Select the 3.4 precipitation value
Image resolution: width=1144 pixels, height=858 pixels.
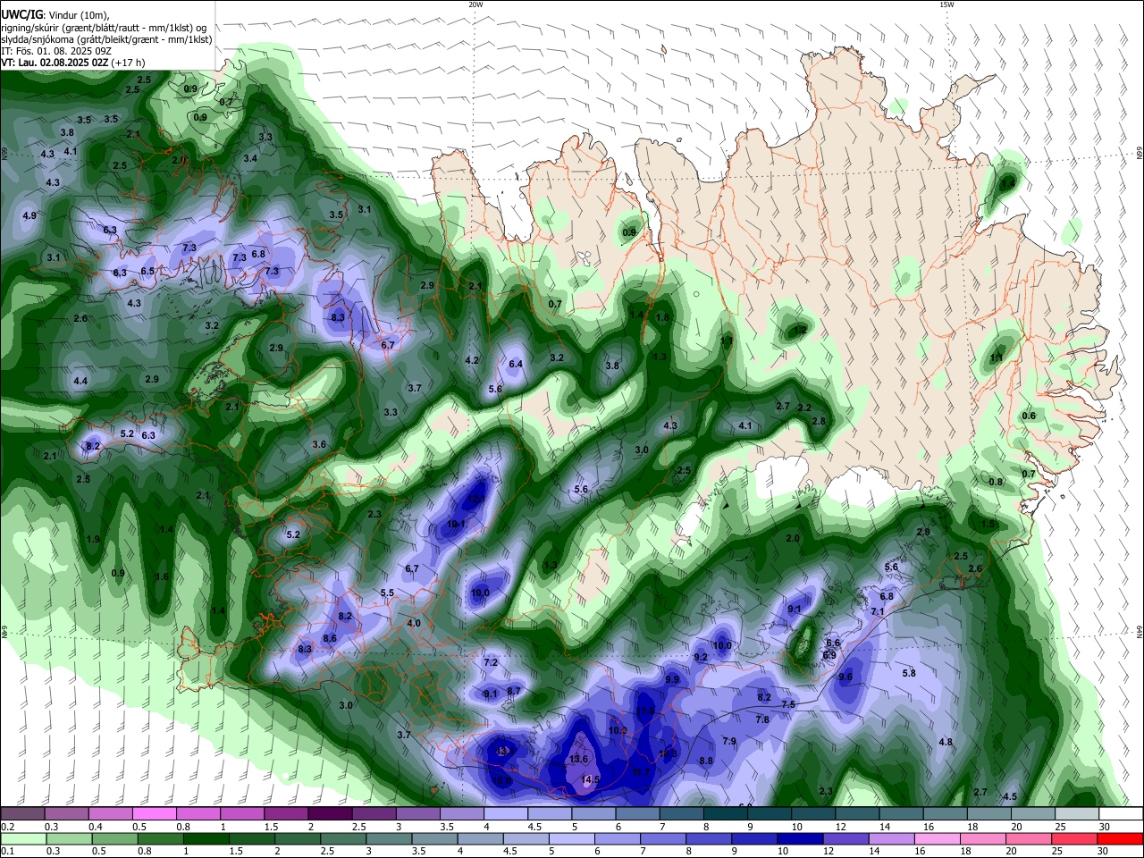pyautogui.click(x=250, y=158)
